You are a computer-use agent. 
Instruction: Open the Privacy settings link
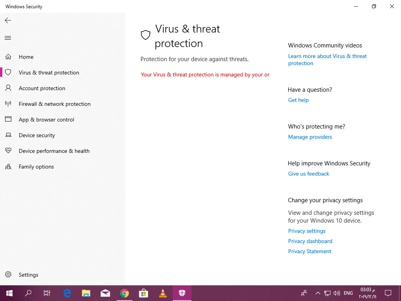(x=307, y=231)
